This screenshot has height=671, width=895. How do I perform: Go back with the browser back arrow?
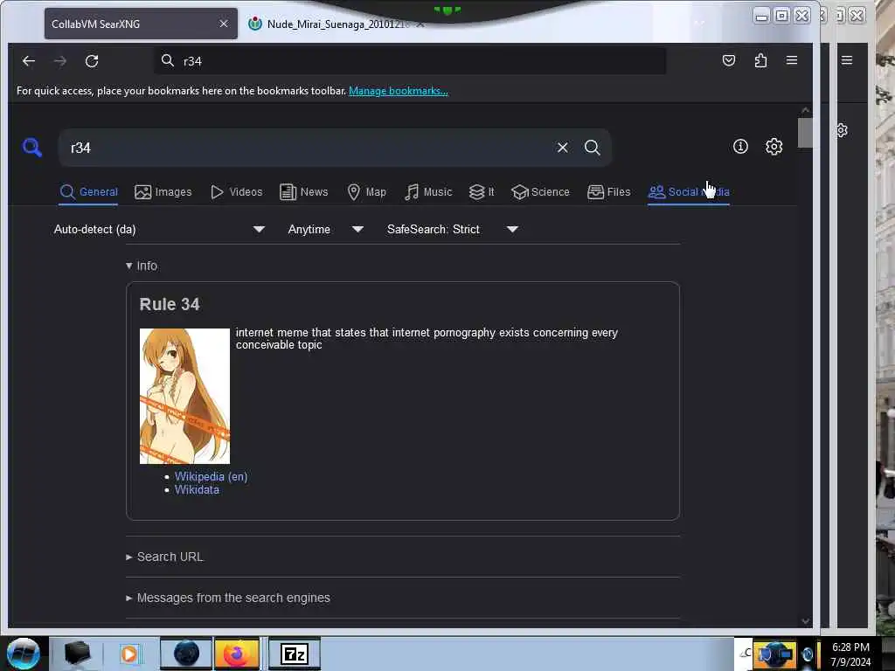pos(29,61)
